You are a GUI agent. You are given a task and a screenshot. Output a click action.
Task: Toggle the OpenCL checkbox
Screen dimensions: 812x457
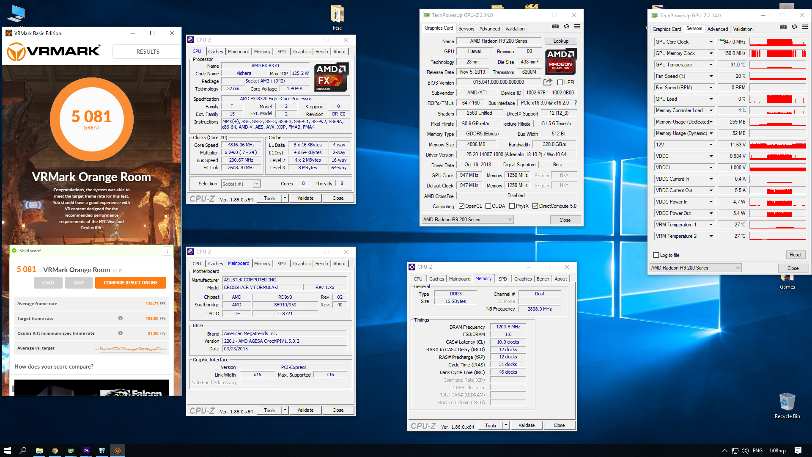tap(461, 206)
